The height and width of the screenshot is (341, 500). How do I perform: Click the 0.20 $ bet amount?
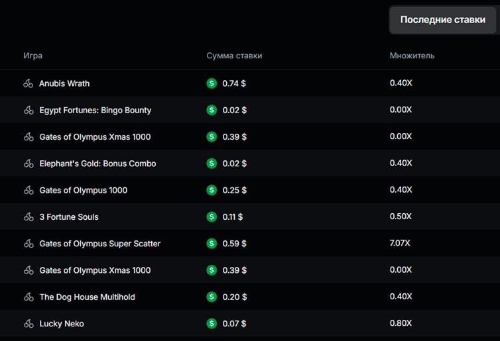[234, 297]
